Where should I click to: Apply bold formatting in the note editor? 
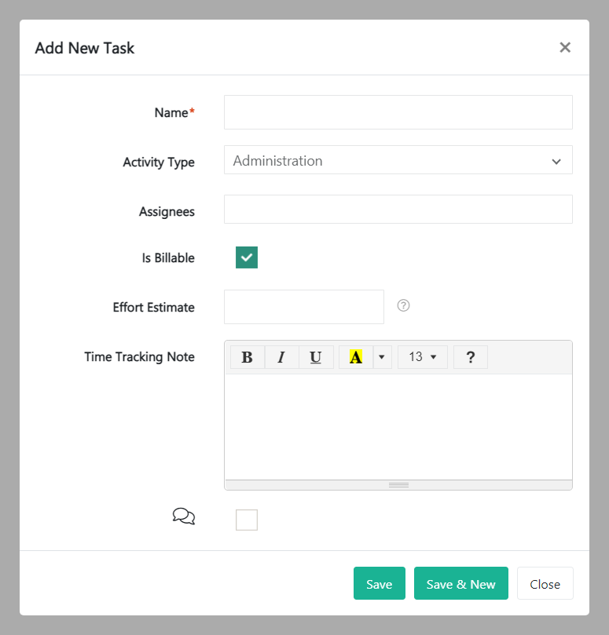[247, 356]
